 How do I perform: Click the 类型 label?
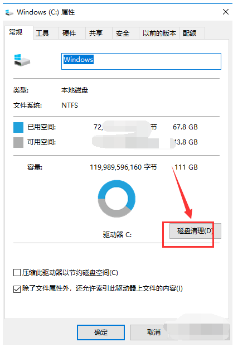(21, 90)
